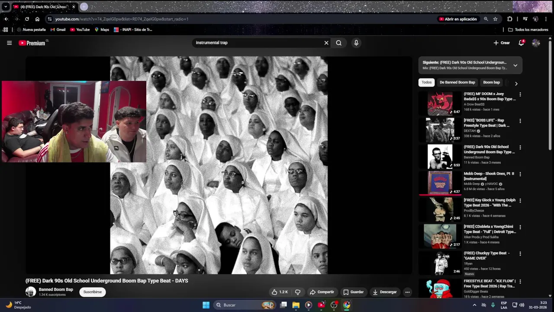Expand the Siguiente mix playlist panel
The width and height of the screenshot is (554, 312).
click(515, 65)
